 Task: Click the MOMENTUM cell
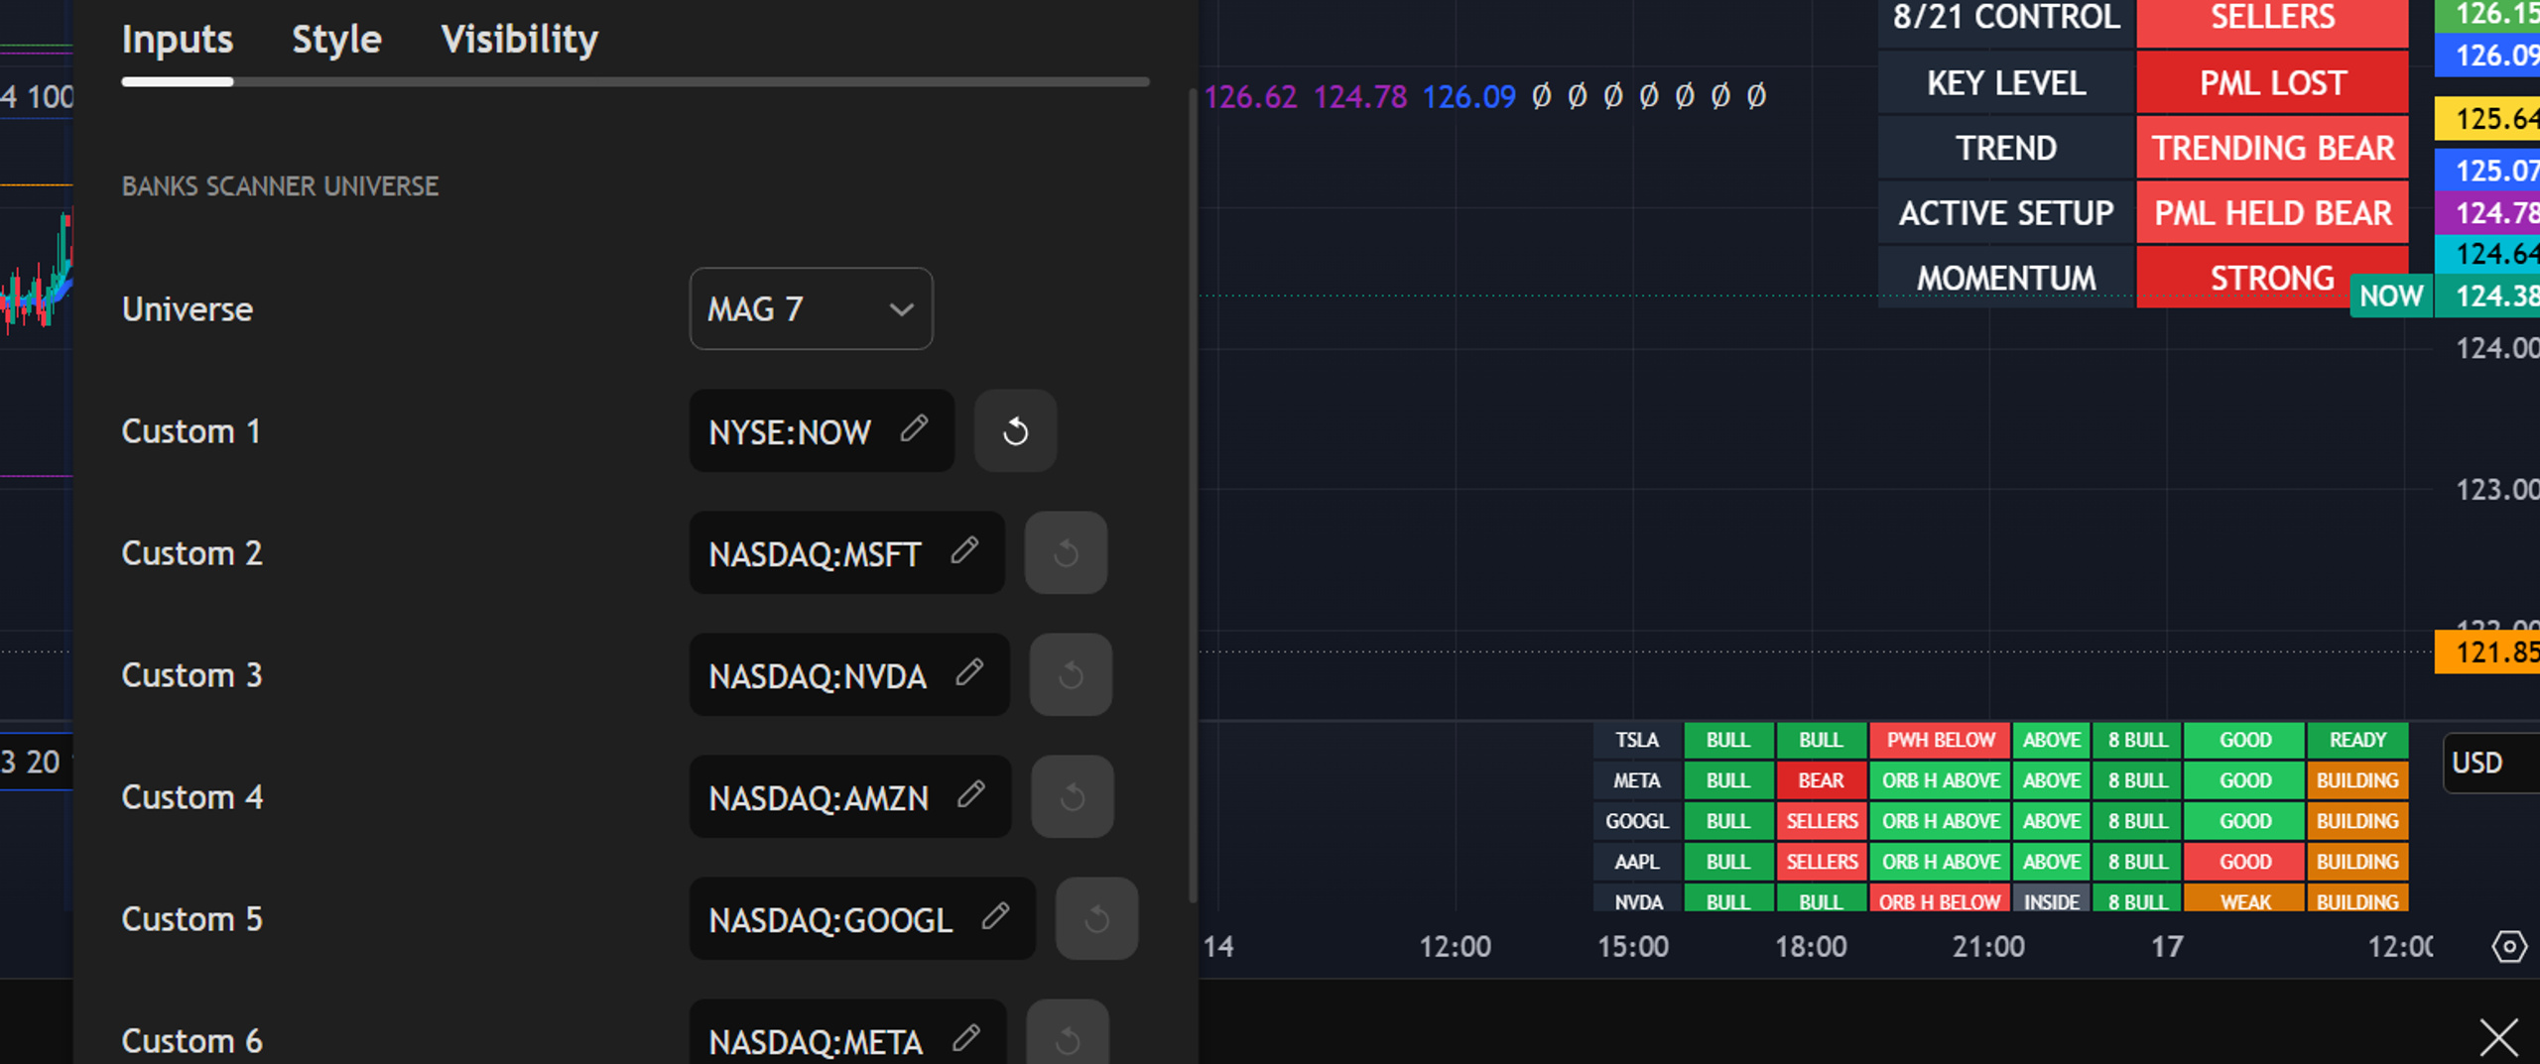coord(2006,278)
